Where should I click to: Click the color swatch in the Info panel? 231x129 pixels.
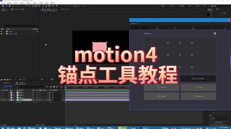click(x=208, y=14)
